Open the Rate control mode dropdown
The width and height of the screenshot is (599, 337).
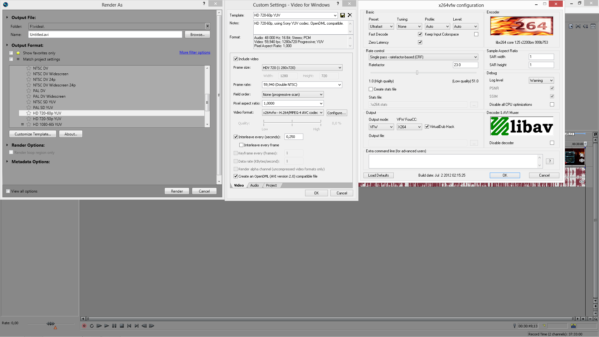[423, 57]
